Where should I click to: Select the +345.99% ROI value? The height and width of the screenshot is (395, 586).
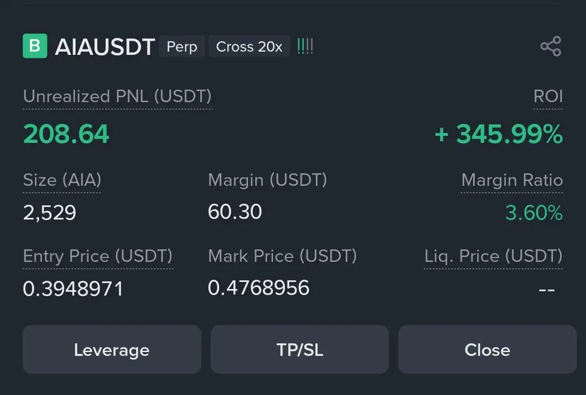tap(499, 134)
